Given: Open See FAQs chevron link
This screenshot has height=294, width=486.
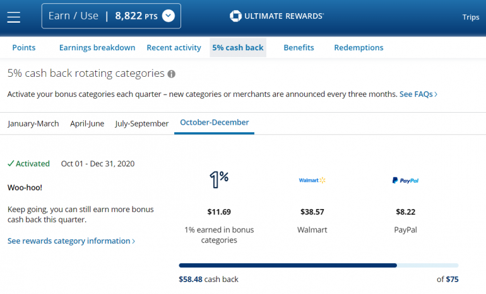Looking at the screenshot, I should [418, 94].
